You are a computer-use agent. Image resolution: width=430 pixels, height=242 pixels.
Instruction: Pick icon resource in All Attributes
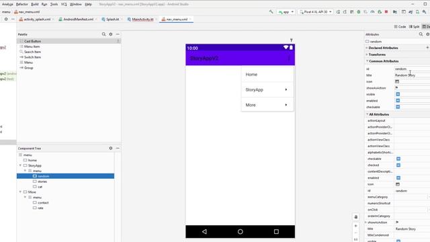tap(398, 184)
